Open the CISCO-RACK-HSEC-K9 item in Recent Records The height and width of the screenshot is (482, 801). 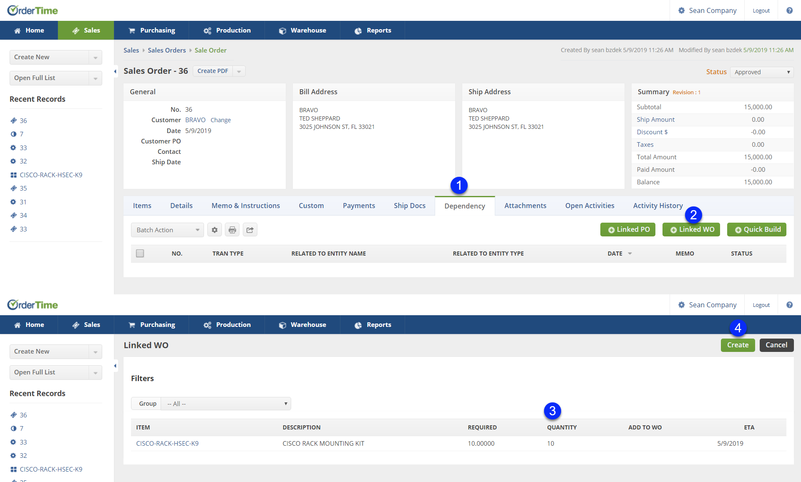tap(51, 175)
